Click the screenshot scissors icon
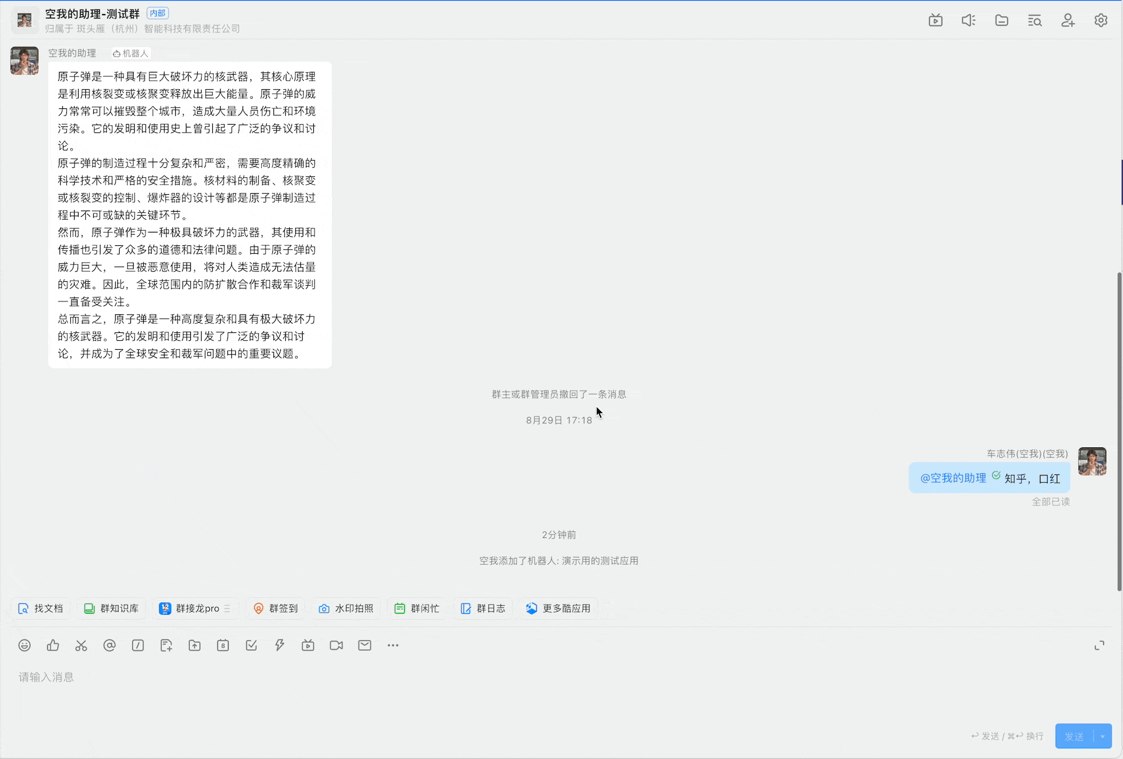Image resolution: width=1123 pixels, height=759 pixels. 81,646
